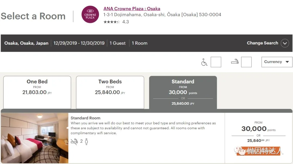Click the guest occupancy person icon
Screen dimensions: 293x164
pyautogui.click(x=87, y=142)
